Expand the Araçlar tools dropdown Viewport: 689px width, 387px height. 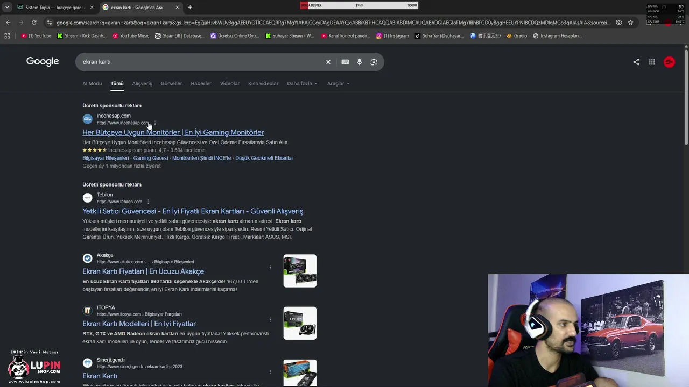click(338, 83)
